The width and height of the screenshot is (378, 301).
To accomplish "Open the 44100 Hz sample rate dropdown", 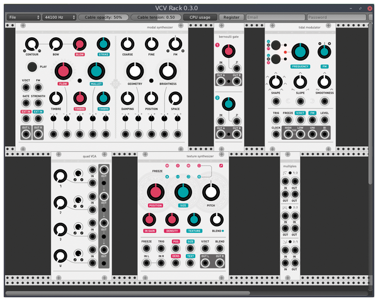I will pyautogui.click(x=59, y=18).
